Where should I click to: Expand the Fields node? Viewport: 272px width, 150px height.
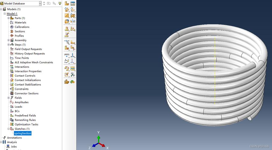pos(8,98)
